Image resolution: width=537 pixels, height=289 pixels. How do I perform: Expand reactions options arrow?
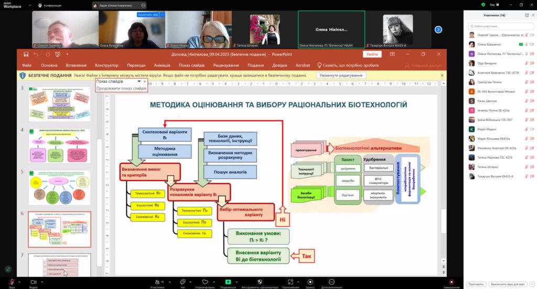tap(214, 282)
